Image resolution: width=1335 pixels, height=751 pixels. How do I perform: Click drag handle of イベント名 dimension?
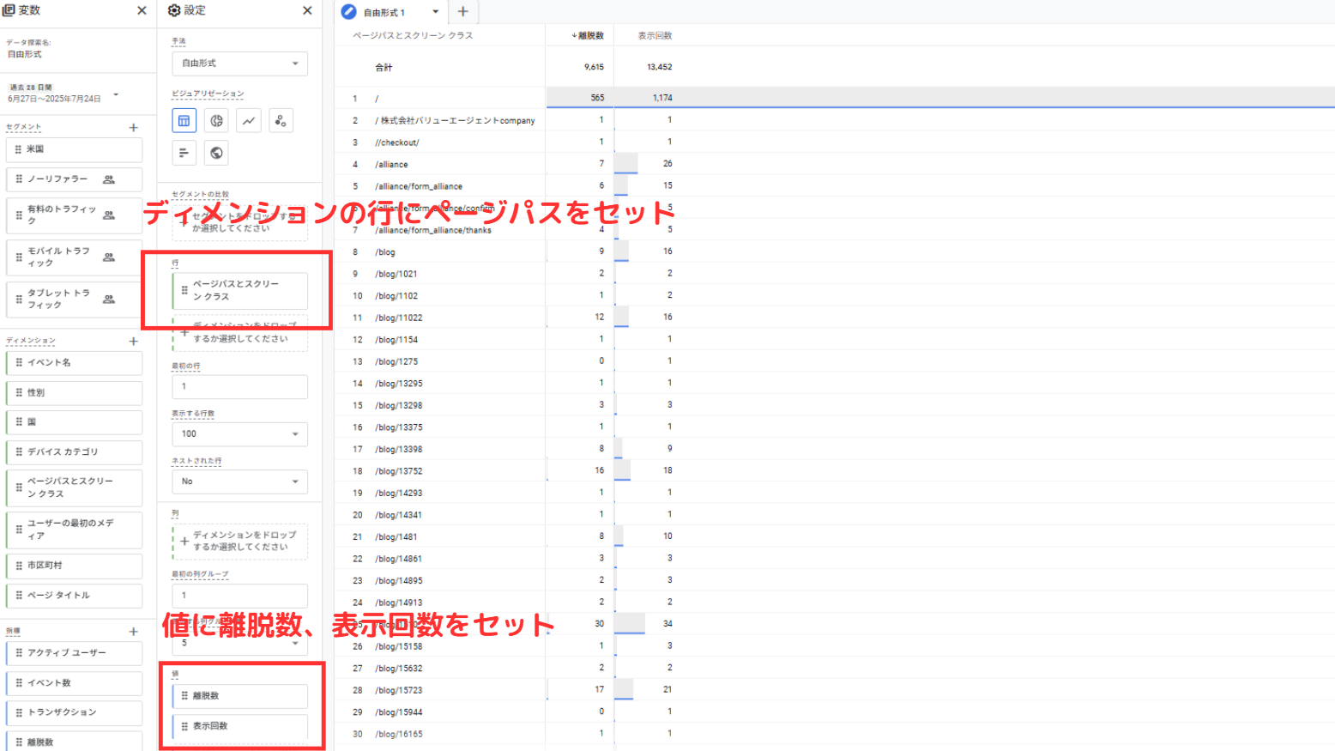coord(18,362)
